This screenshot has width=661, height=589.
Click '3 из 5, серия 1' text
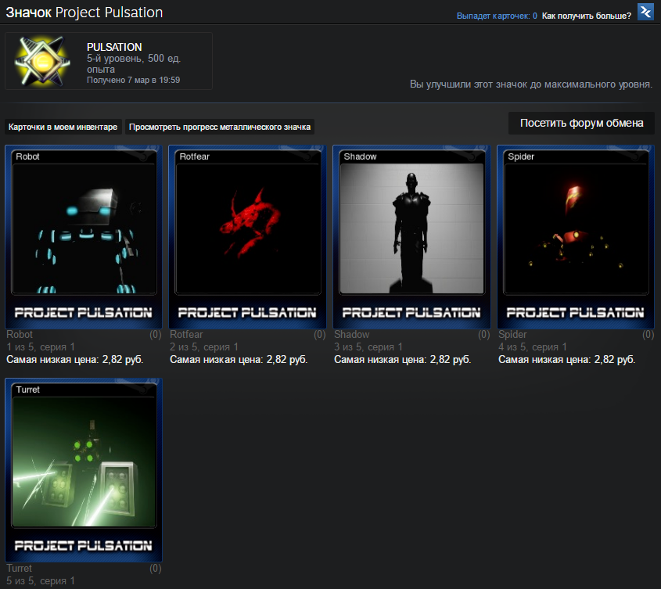[x=368, y=347]
